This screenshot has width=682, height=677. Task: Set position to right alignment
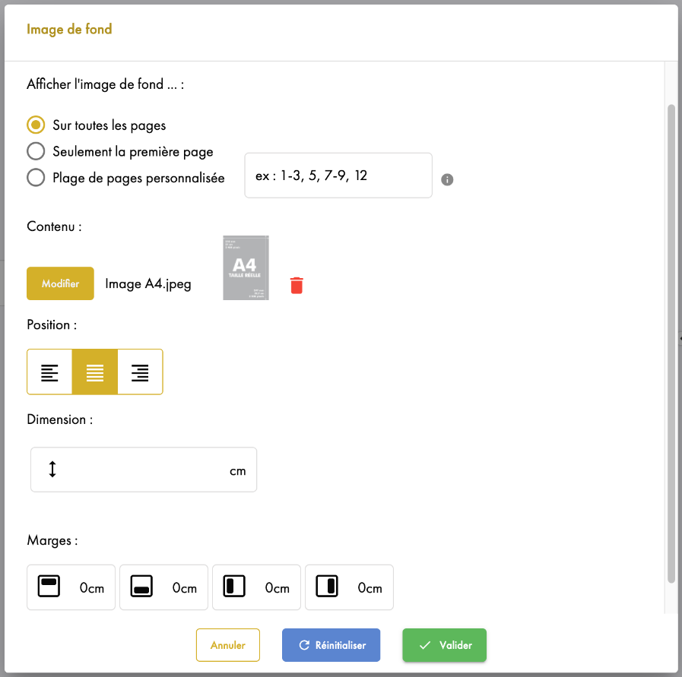[x=140, y=372]
